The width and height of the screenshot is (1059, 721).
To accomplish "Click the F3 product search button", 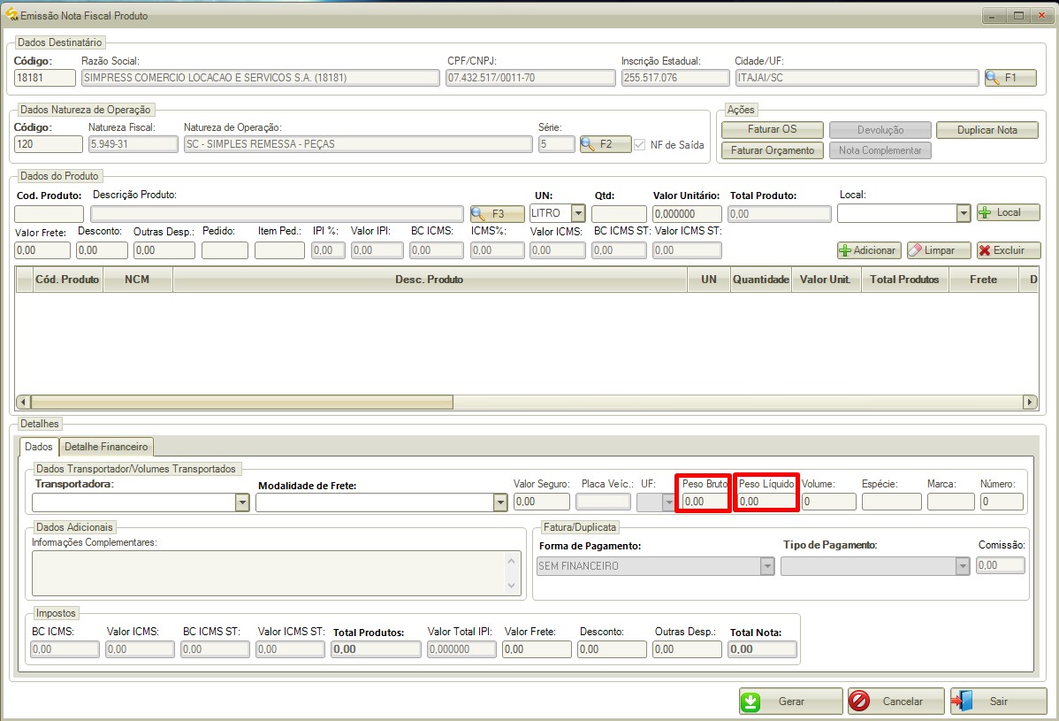I will tap(497, 213).
